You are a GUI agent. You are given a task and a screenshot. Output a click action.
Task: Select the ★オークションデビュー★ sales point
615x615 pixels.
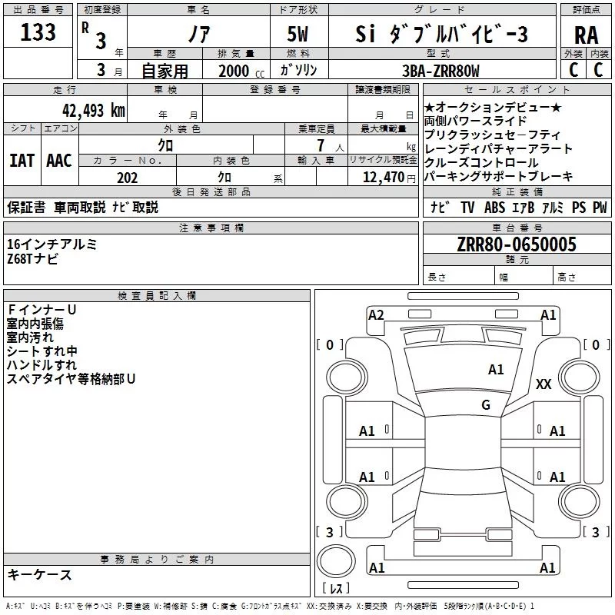(x=493, y=107)
